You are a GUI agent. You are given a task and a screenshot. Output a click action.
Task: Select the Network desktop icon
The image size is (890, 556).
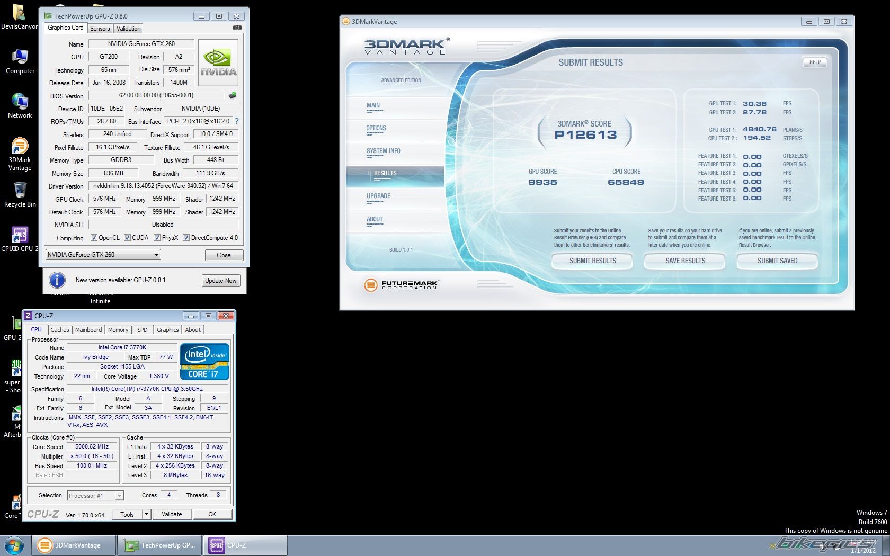tap(20, 106)
